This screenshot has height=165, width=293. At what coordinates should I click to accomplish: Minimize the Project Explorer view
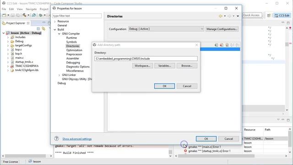(44, 22)
